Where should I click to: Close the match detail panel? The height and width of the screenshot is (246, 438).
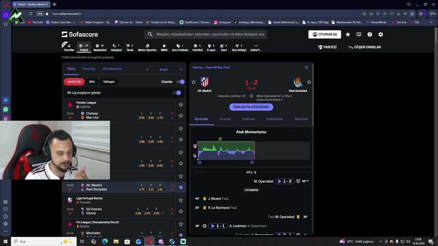[306, 67]
